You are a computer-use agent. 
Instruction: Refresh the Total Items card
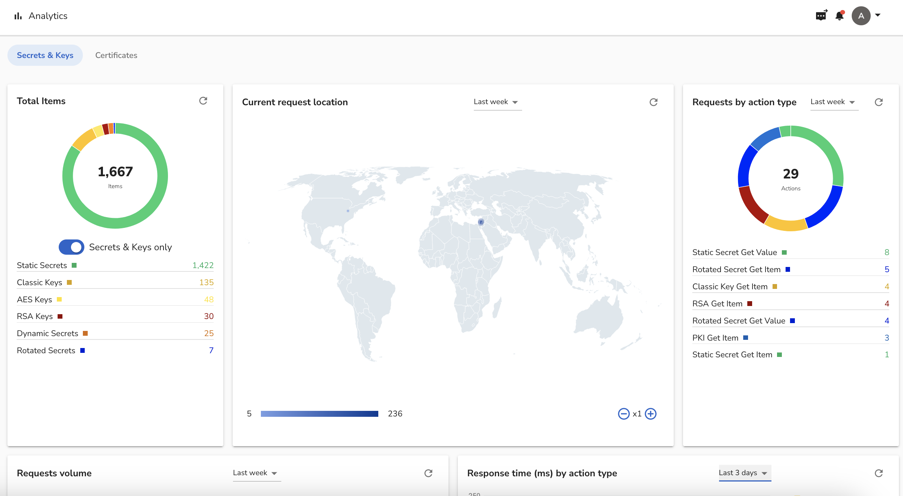(x=203, y=101)
